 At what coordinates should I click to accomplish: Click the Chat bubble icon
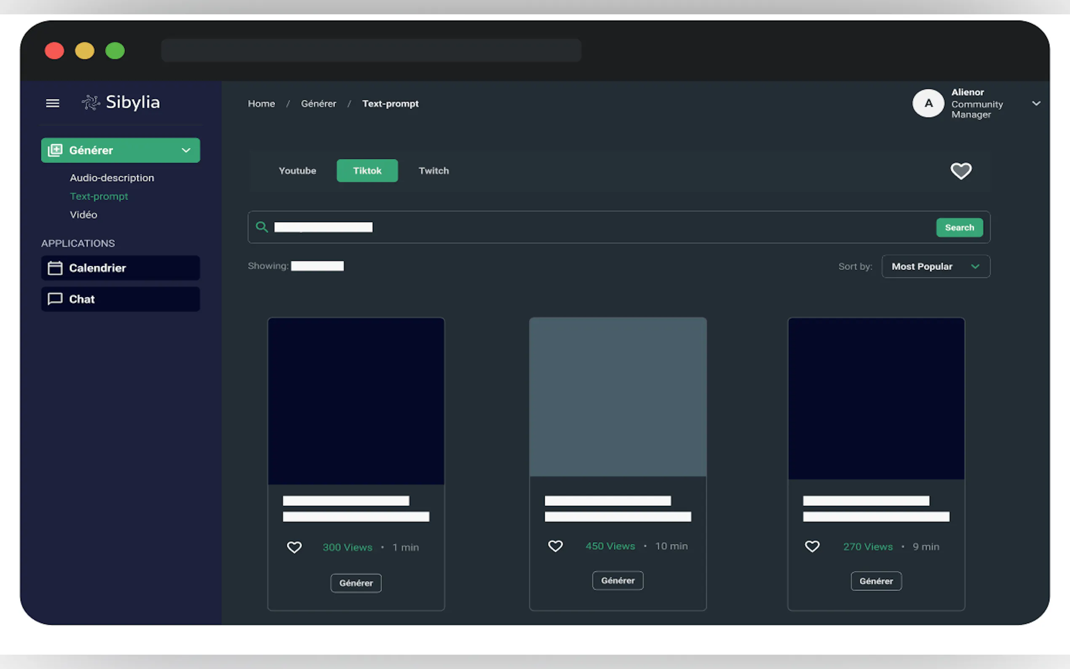pyautogui.click(x=55, y=299)
